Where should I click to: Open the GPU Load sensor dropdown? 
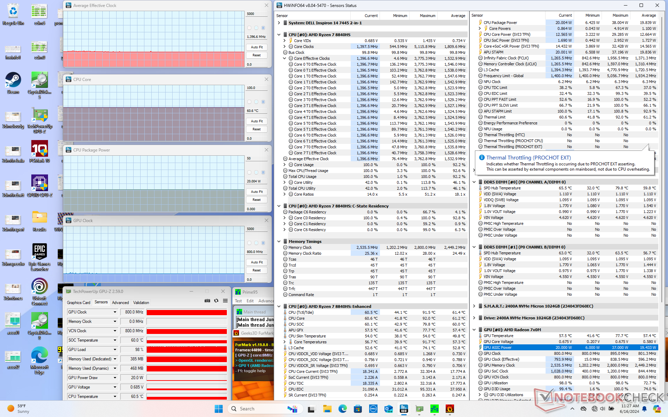point(115,350)
